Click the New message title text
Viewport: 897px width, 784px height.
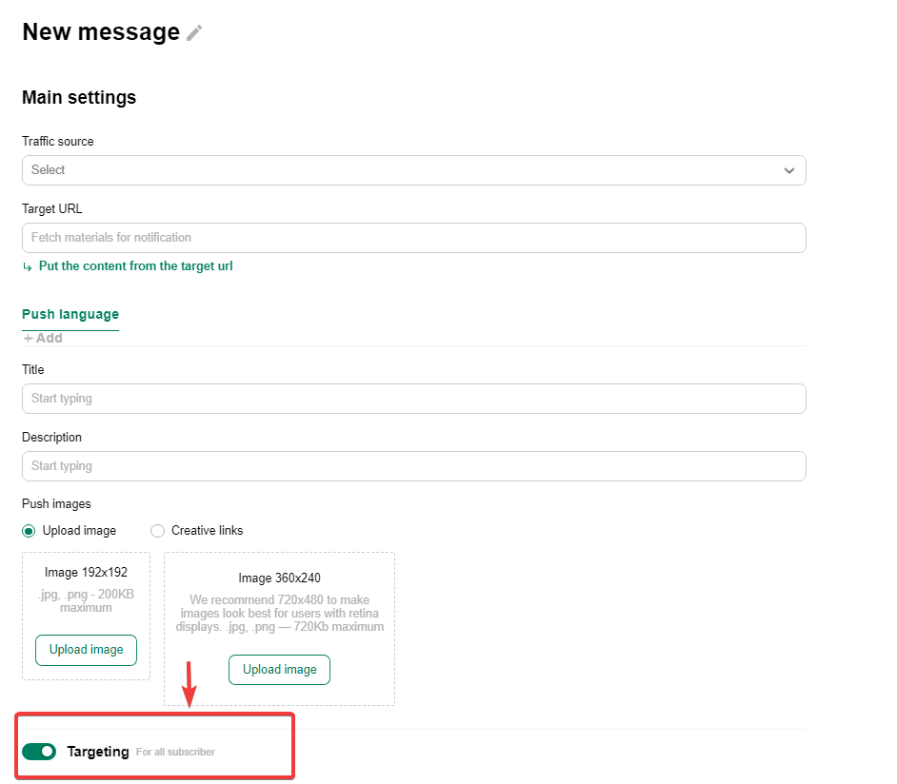101,32
